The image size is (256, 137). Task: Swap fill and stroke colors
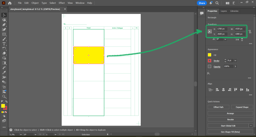coord(6,101)
